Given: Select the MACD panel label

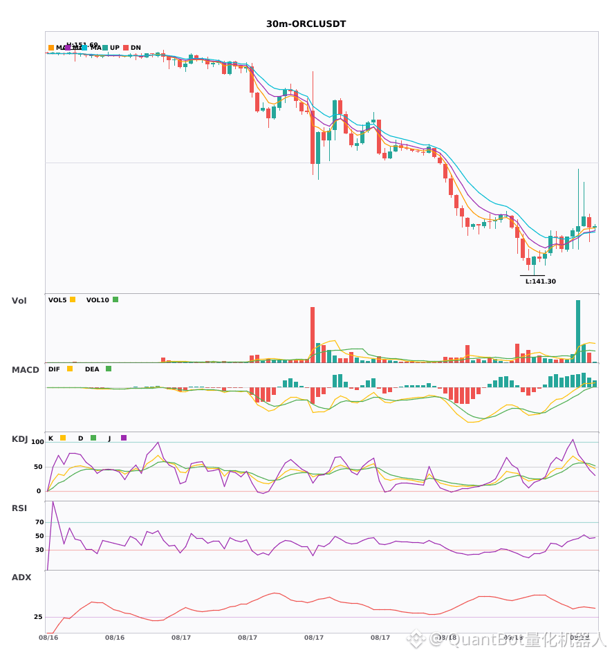Looking at the screenshot, I should [25, 370].
